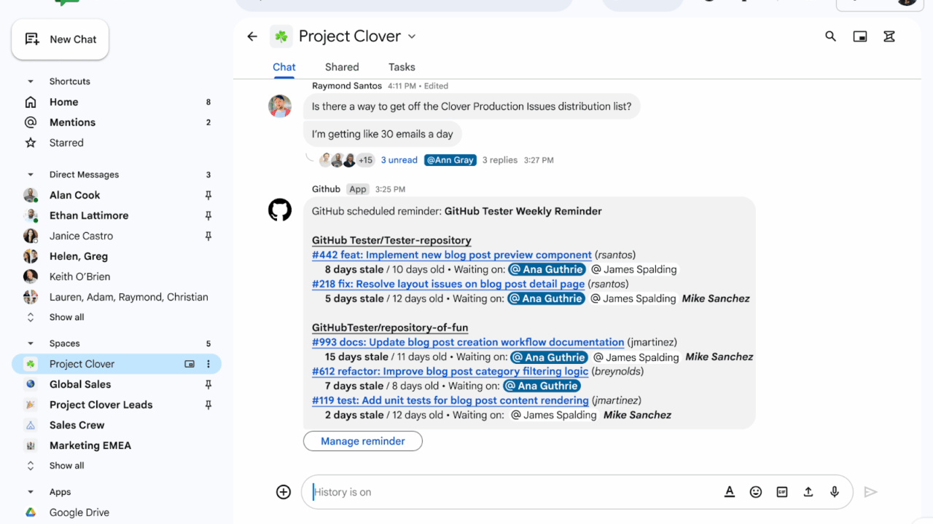Click the Project Clover shamrock avatar in the header
Screen dimensions: 933x524
pyautogui.click(x=281, y=36)
